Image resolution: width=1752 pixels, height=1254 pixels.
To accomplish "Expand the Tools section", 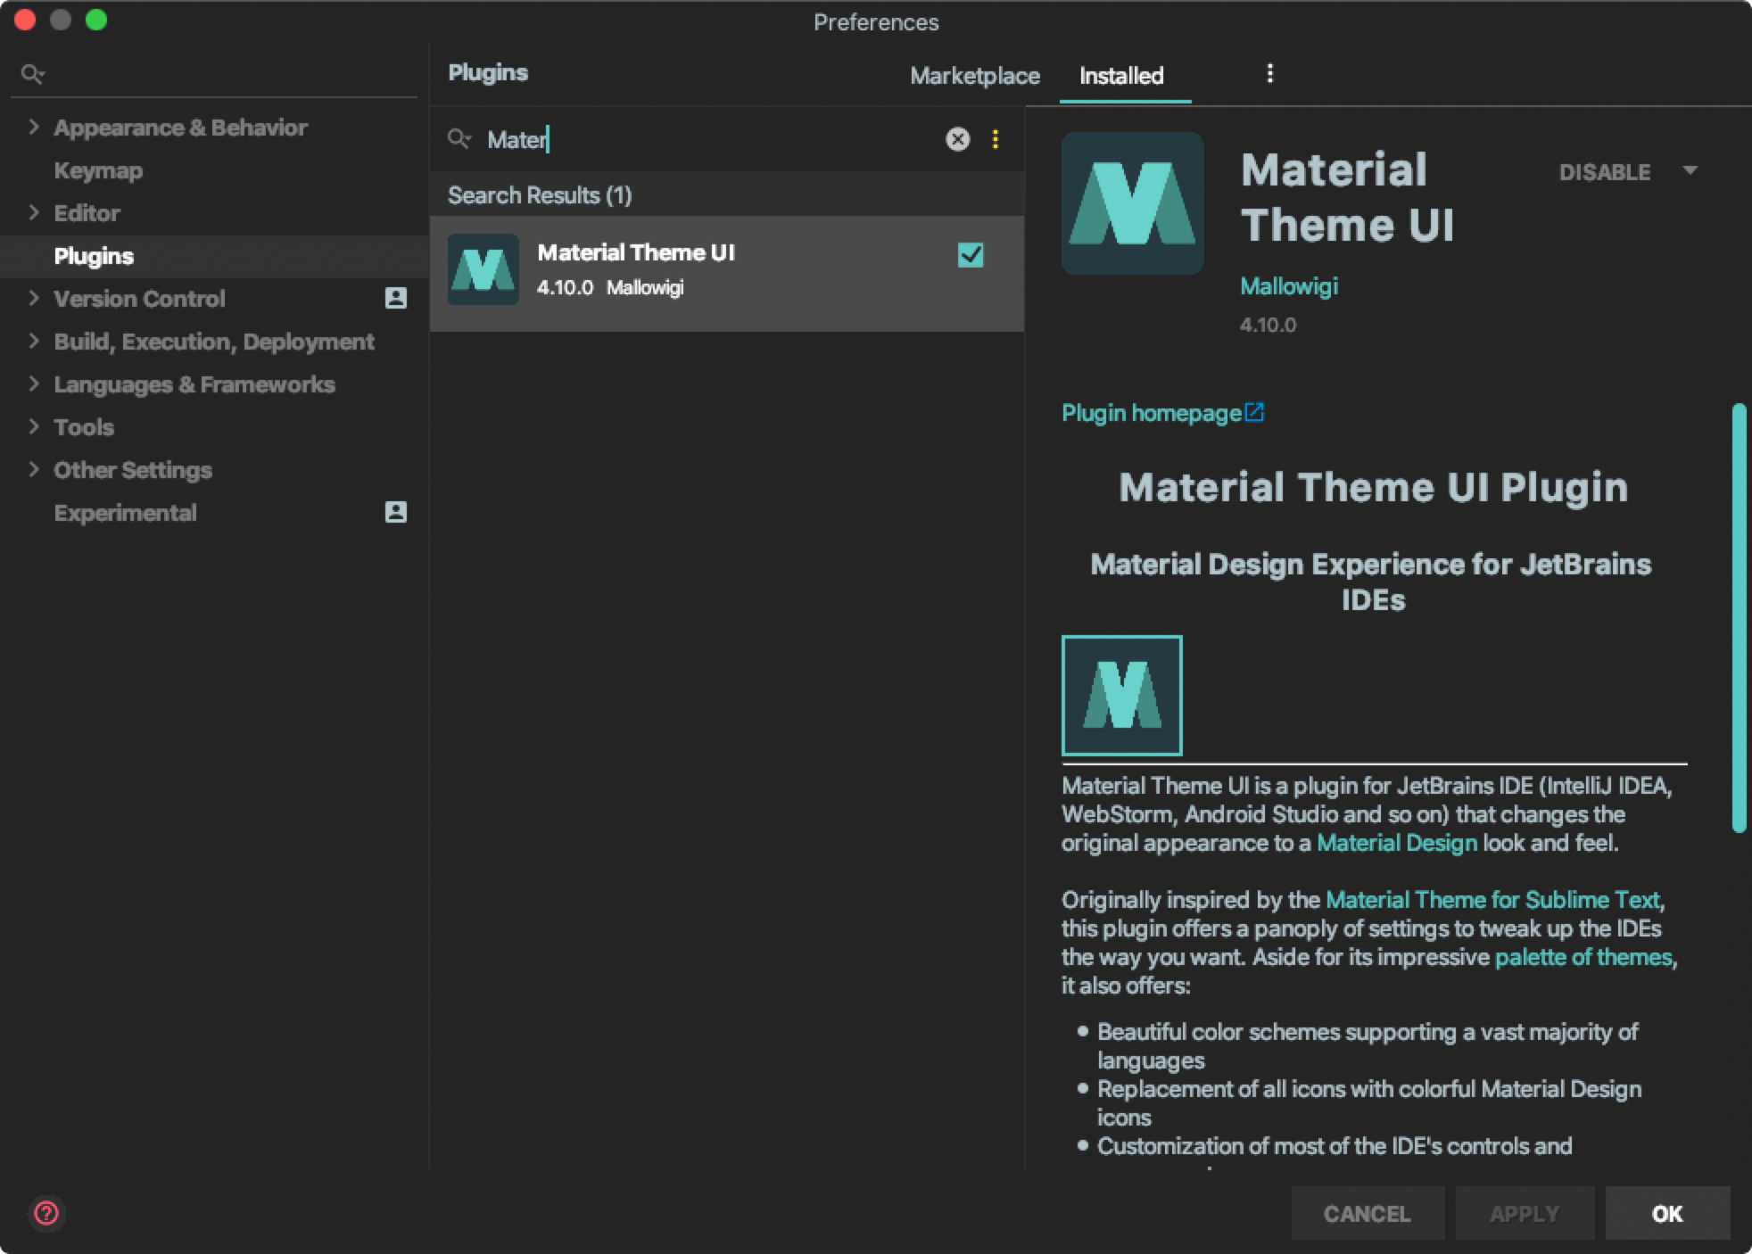I will click(x=33, y=426).
